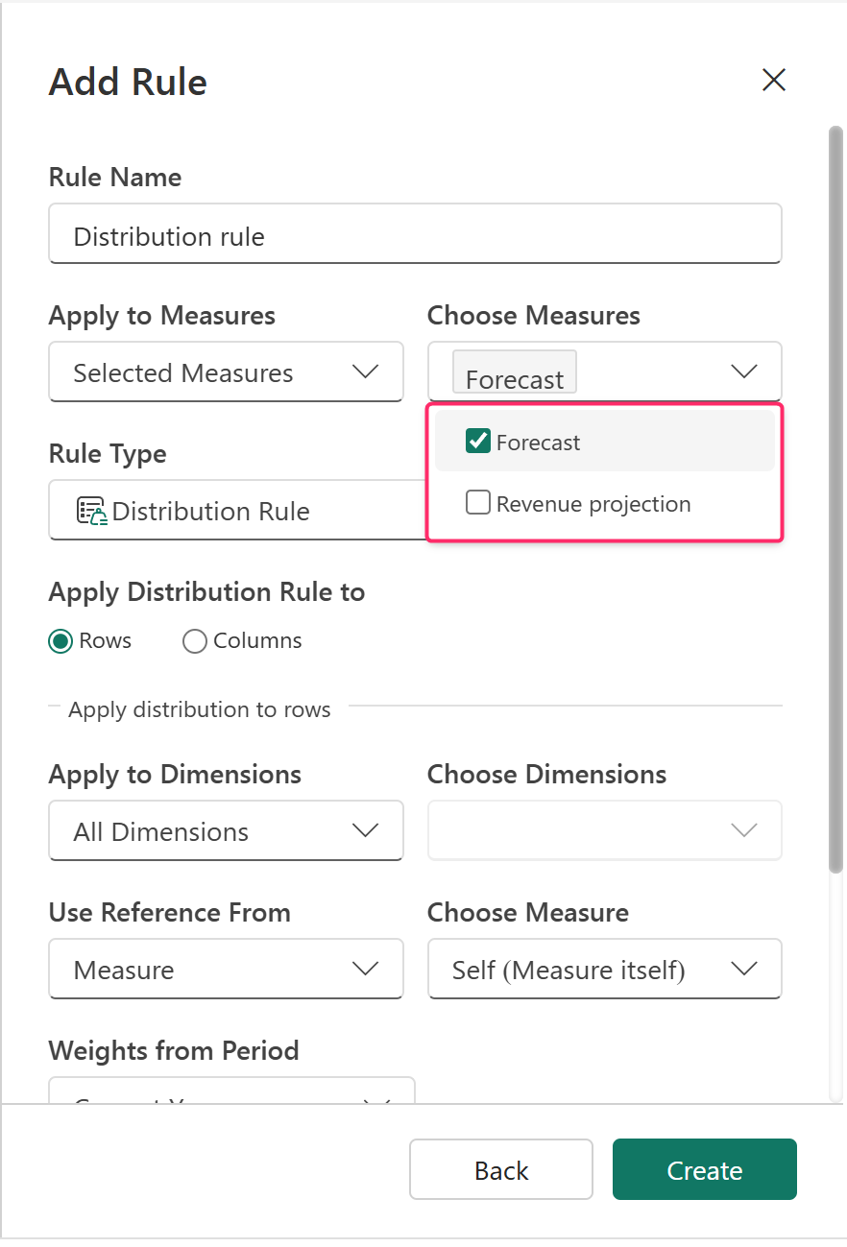
Task: Open the Use Reference From dropdown
Action: (226, 969)
